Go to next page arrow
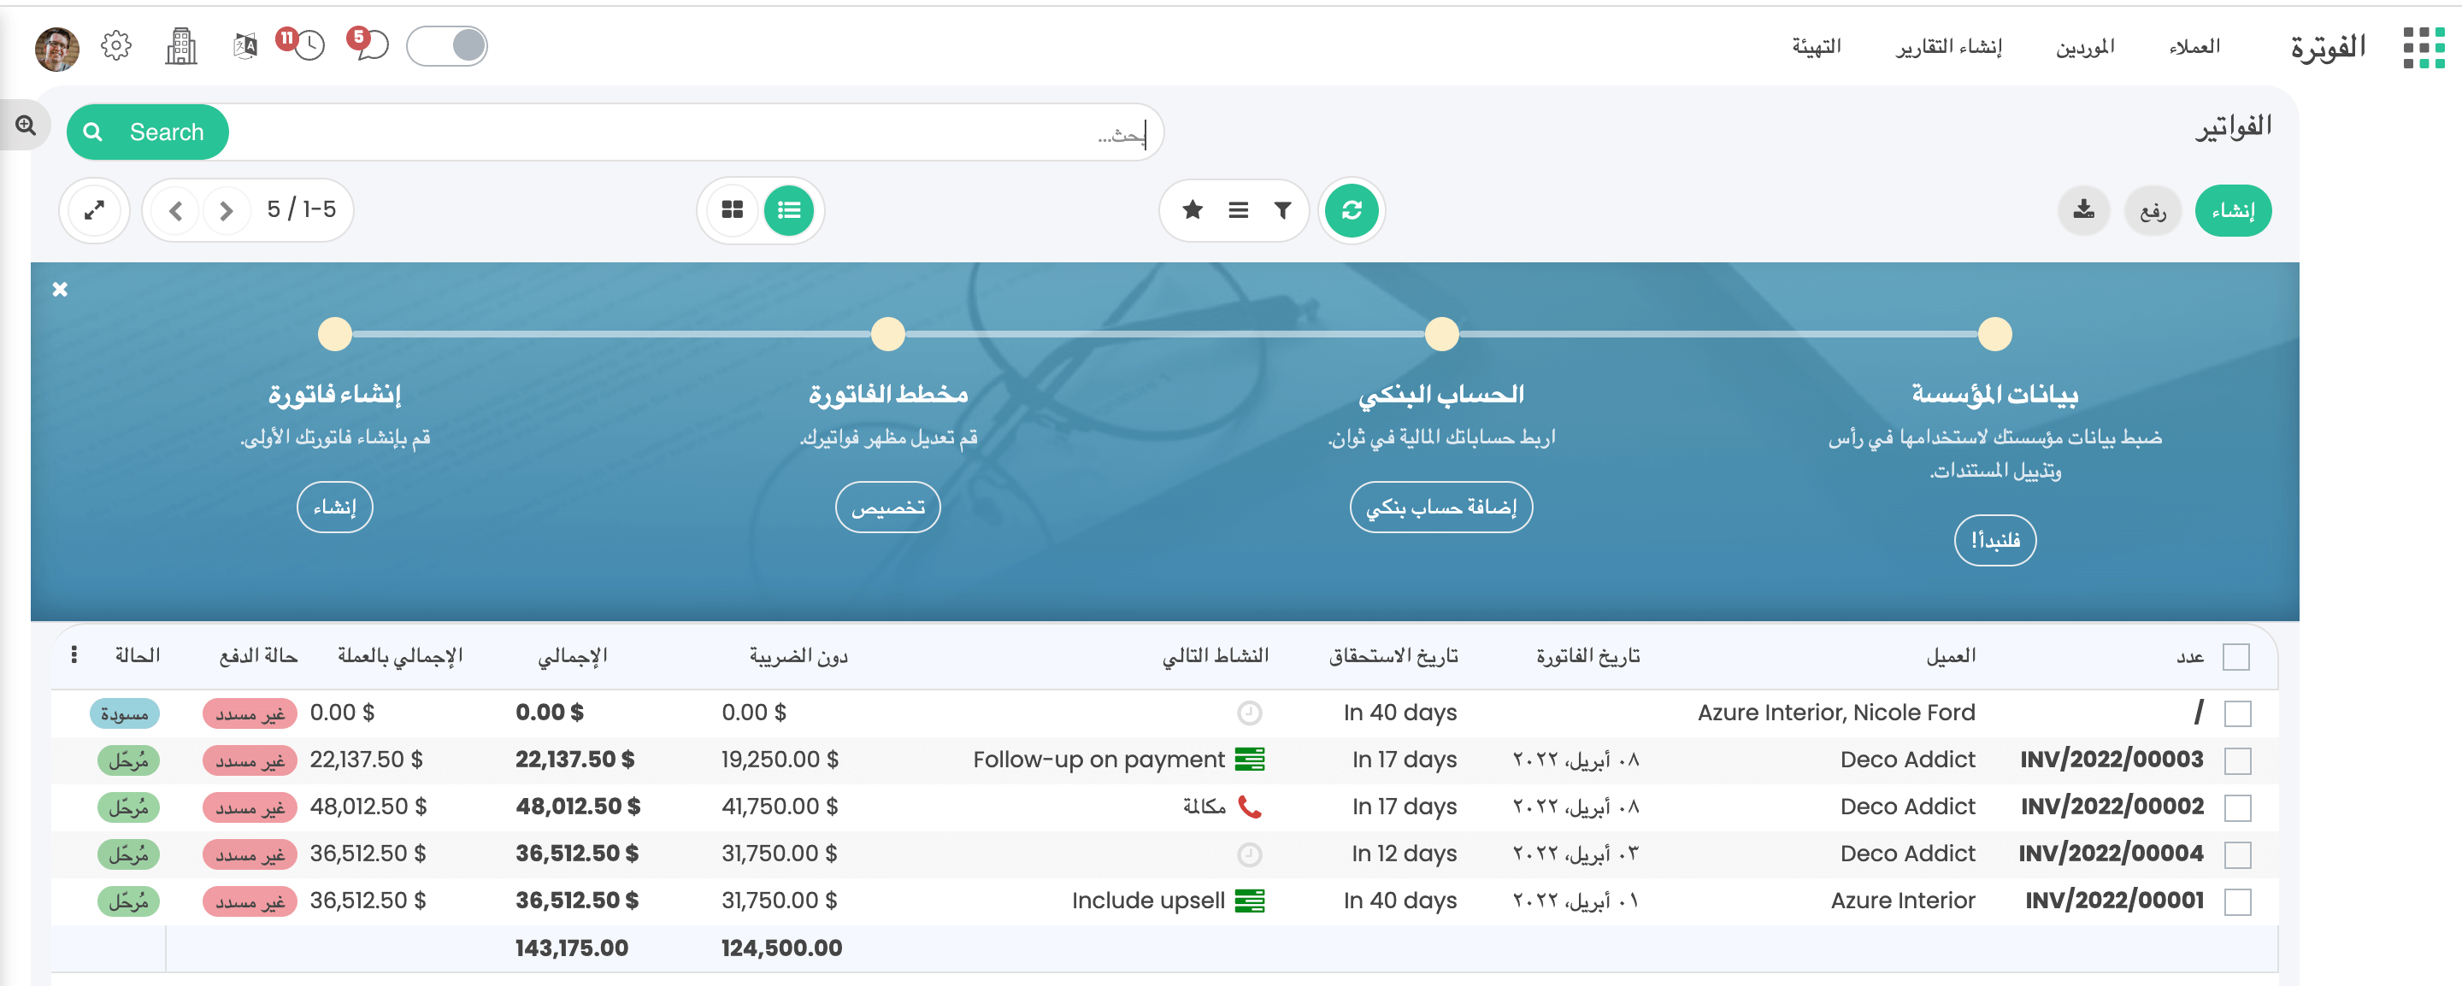This screenshot has height=986, width=2462. click(x=175, y=210)
